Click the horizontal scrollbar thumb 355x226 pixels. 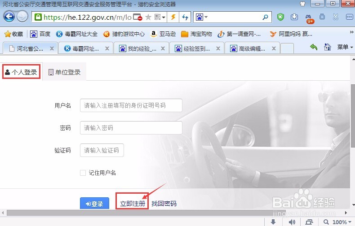pos(146,213)
